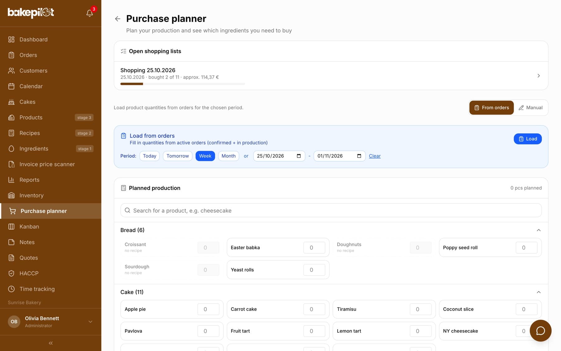Click the Carrot cake quantity field
The height and width of the screenshot is (351, 561).
pos(314,309)
